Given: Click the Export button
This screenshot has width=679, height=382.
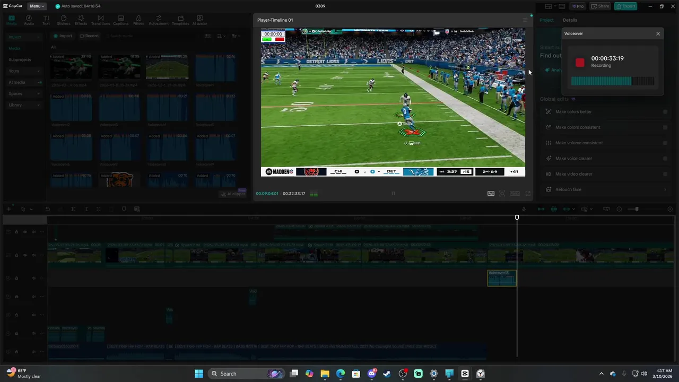Looking at the screenshot, I should (x=625, y=6).
